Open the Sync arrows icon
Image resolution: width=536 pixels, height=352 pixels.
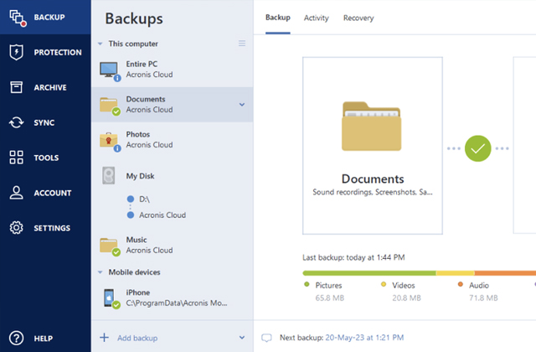[16, 122]
